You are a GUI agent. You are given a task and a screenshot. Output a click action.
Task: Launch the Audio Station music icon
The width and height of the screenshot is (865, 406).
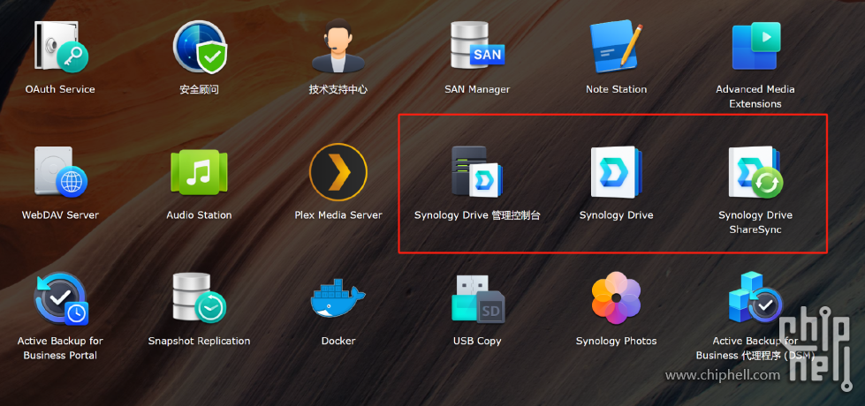tap(199, 172)
